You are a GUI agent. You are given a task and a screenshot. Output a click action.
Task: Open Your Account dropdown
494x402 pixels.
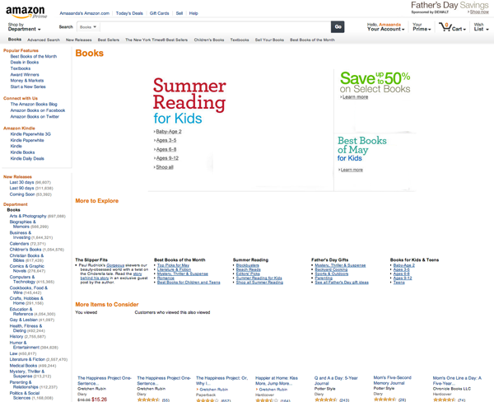[385, 27]
